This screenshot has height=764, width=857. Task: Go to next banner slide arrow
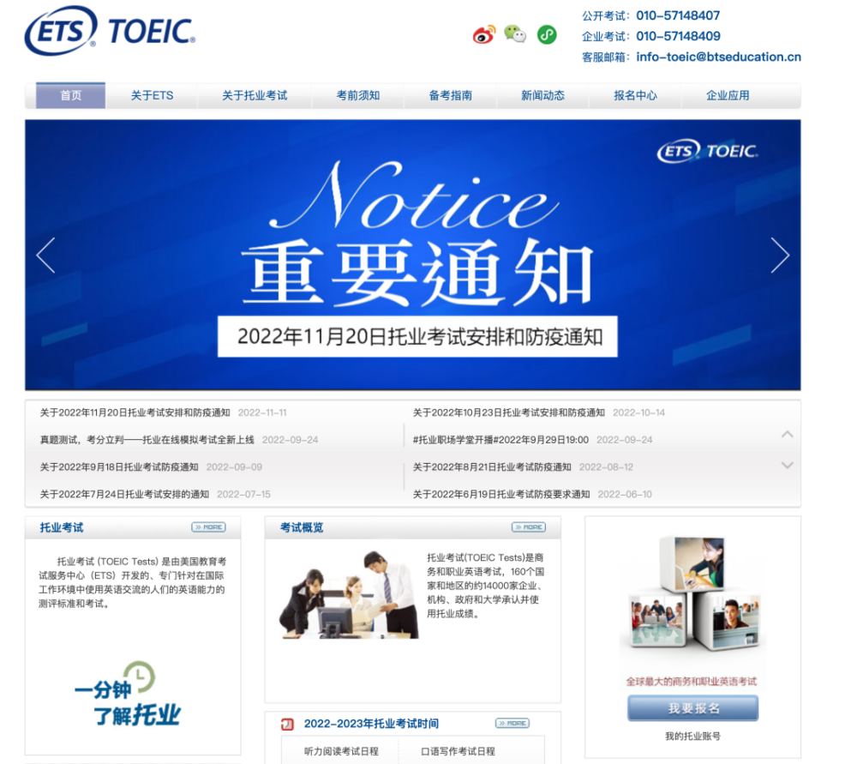[780, 256]
